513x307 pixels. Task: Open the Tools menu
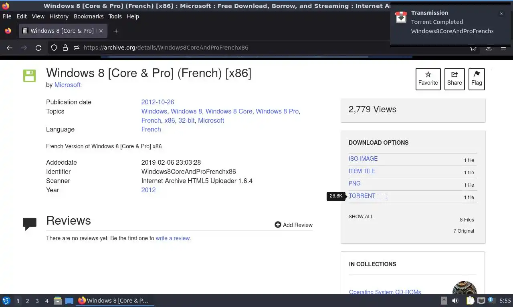(115, 16)
